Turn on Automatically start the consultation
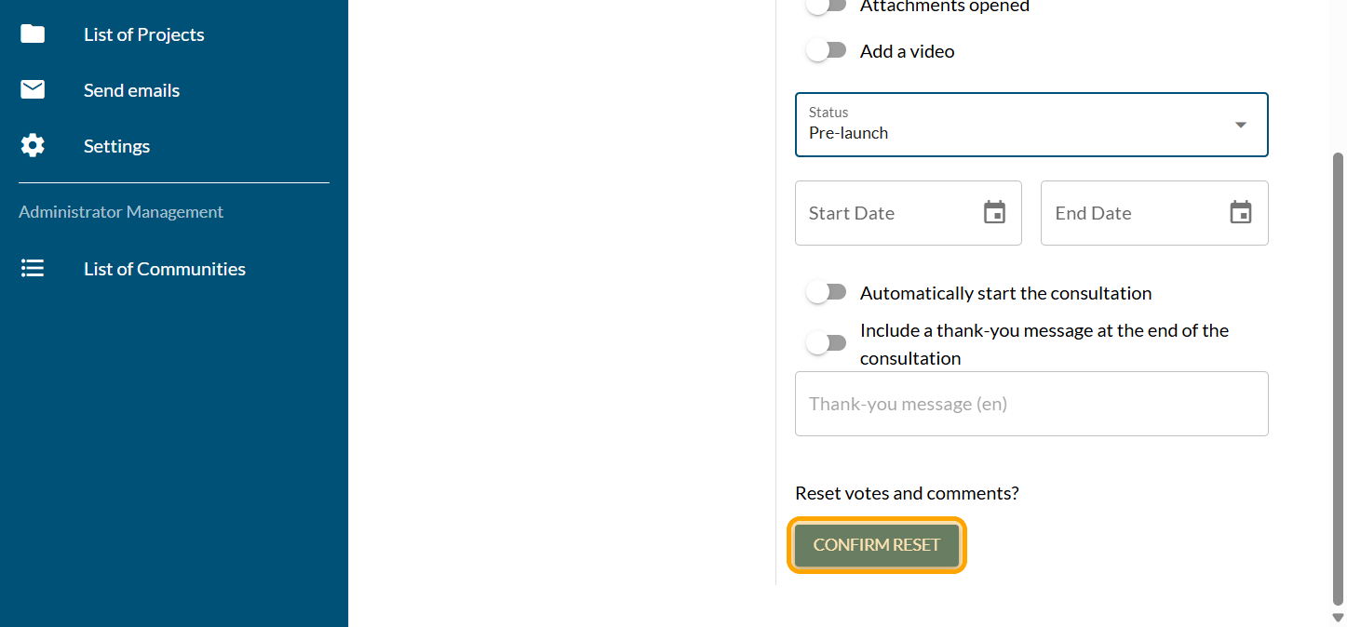 pos(826,293)
